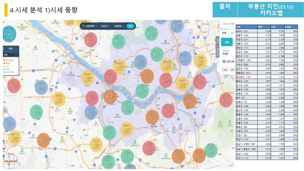
Task: Click the yellow 부천시 bubble
Action: [x=59, y=99]
